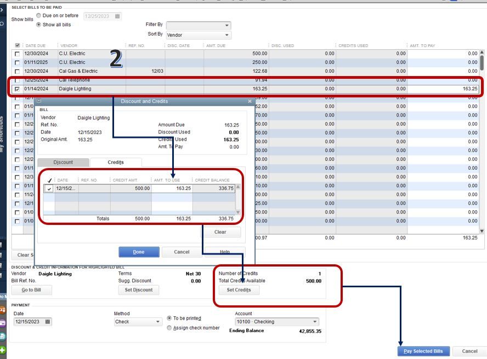Click Done in Discount and Credits dialog

pos(139,252)
